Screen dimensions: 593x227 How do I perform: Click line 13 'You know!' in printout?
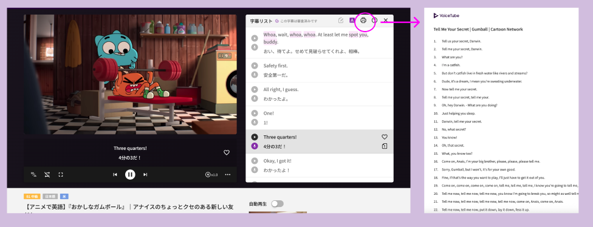(x=449, y=138)
